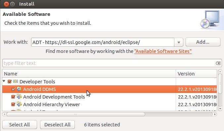Click the Add... button
The height and width of the screenshot is (131, 224).
click(x=203, y=42)
